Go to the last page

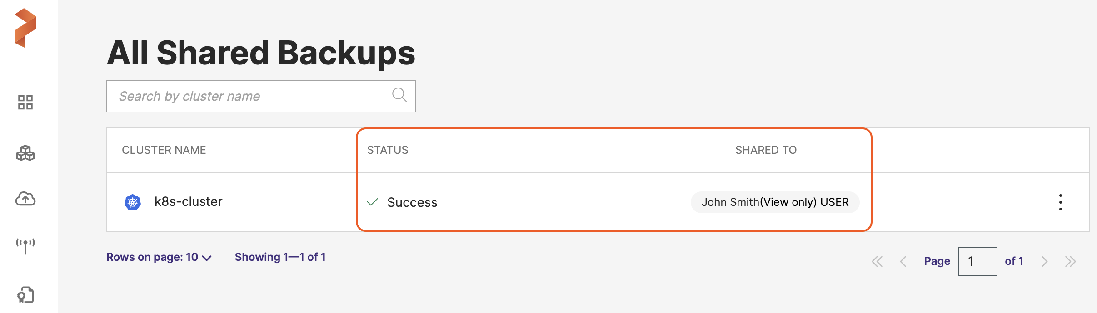click(x=1070, y=262)
